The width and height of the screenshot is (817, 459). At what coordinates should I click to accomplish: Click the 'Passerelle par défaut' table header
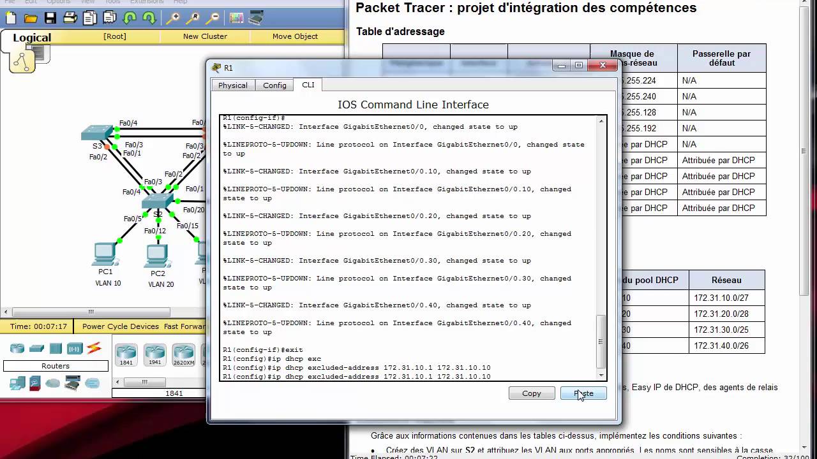coord(721,58)
